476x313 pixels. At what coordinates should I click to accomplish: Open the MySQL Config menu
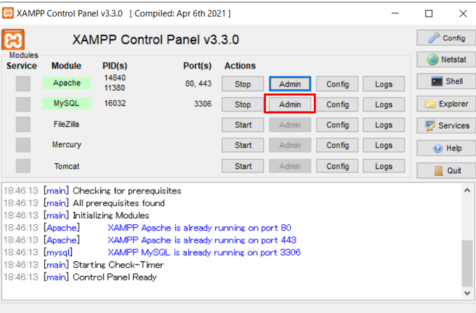337,105
